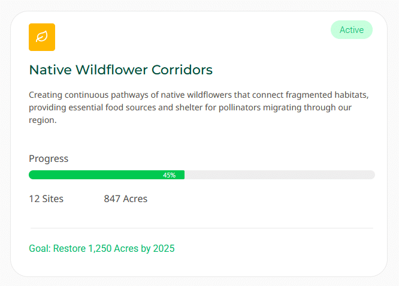Open the Goal: Restore 1,250 Acres link

102,248
